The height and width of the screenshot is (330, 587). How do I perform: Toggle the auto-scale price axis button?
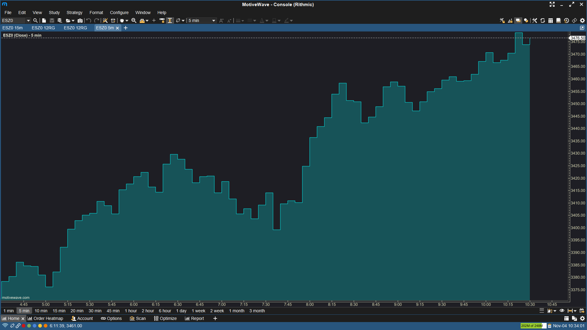[x=170, y=20]
